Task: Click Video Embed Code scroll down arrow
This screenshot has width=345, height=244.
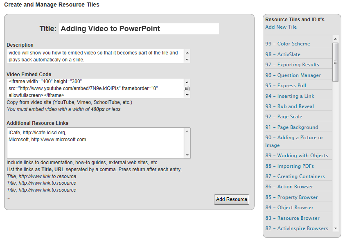Action: click(187, 95)
